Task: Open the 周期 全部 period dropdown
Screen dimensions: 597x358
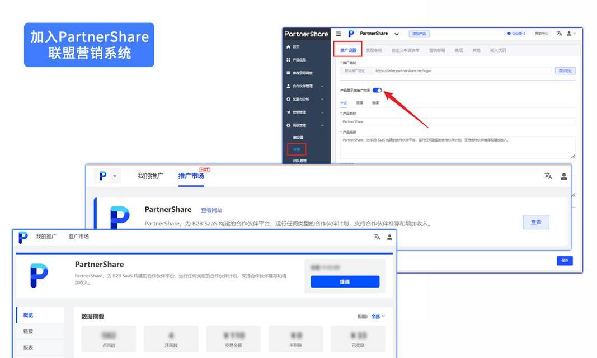Action: 378,317
